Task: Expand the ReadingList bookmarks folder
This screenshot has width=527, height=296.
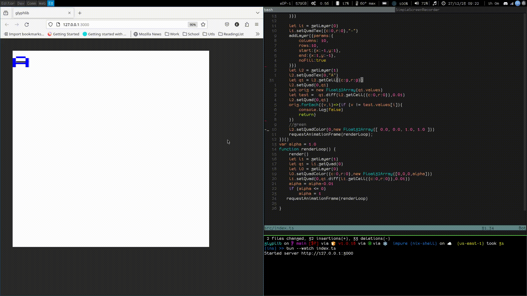Action: (231, 34)
